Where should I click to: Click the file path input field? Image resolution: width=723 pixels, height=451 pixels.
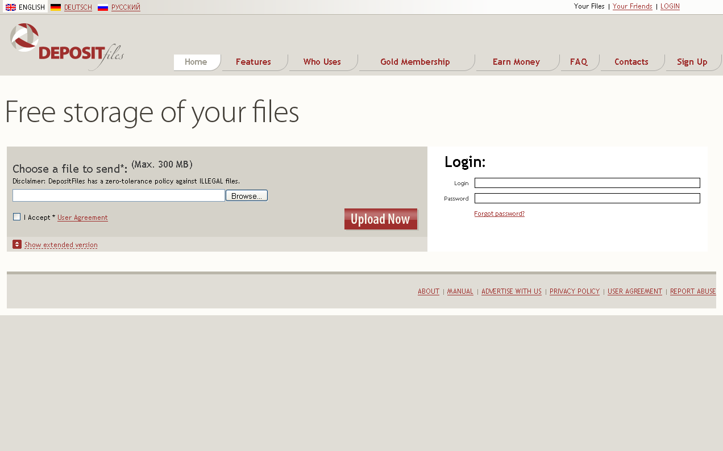pyautogui.click(x=119, y=195)
